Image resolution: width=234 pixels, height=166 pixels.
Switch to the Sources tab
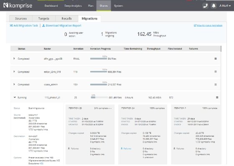[x=21, y=18]
